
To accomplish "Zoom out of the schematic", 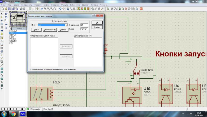I will click(x=48, y=9).
